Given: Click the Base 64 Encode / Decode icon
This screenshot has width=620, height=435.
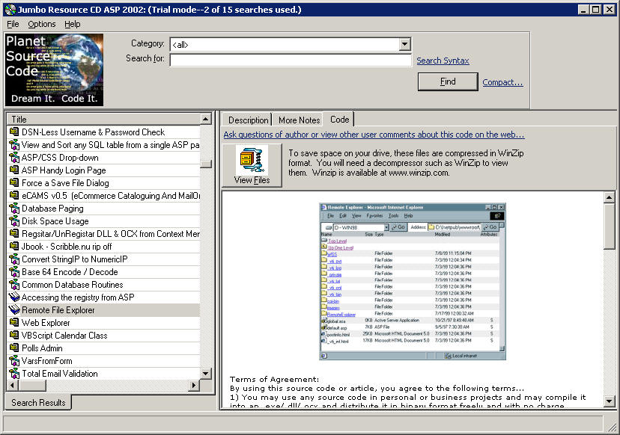Looking at the screenshot, I should [x=14, y=271].
